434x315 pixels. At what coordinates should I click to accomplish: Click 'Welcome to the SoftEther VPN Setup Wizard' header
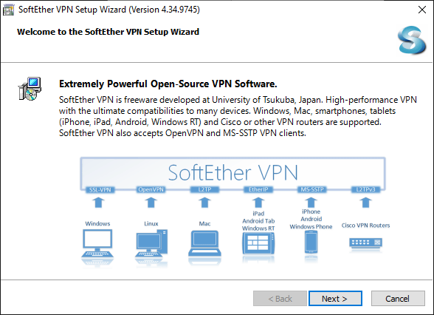[108, 32]
